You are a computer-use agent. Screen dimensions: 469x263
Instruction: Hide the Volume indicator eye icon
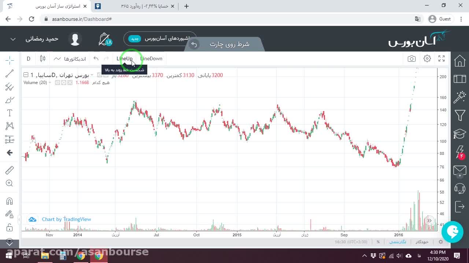click(x=58, y=83)
